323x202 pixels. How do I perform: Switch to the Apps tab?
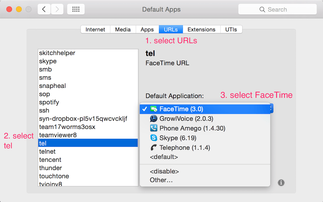click(147, 29)
